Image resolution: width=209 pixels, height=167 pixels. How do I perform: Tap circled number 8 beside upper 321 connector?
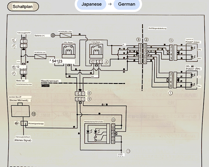89,93
